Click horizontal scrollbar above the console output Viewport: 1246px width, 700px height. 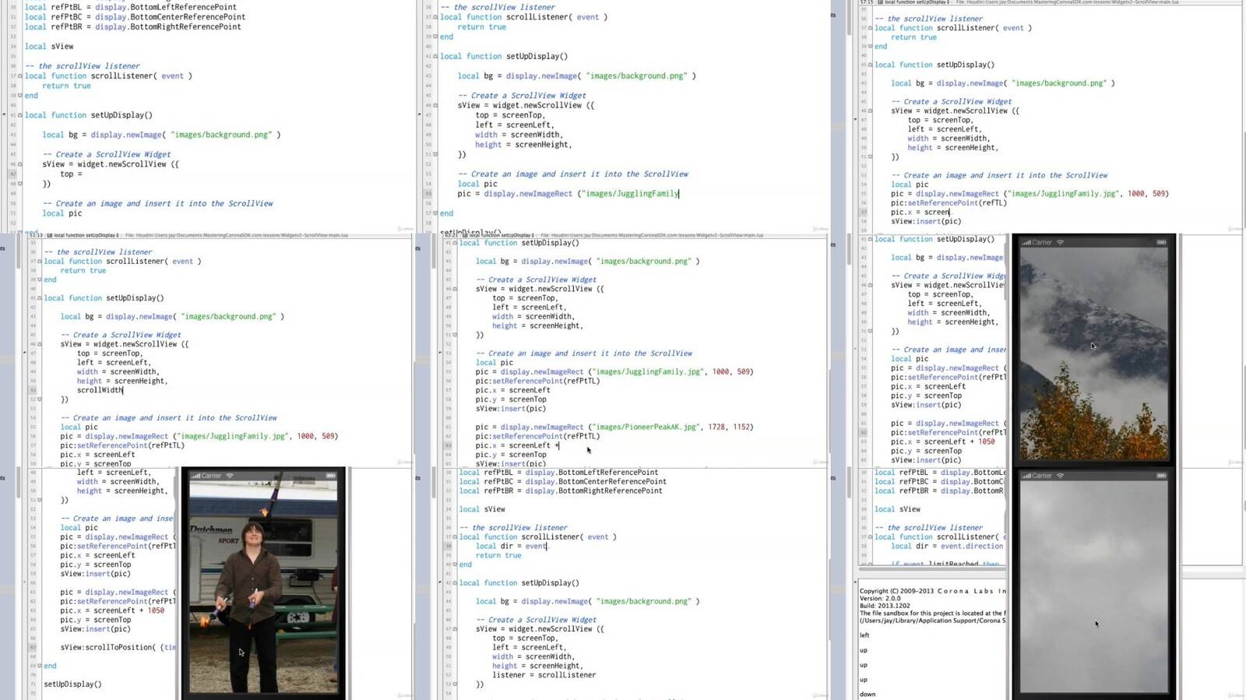pyautogui.click(x=932, y=568)
